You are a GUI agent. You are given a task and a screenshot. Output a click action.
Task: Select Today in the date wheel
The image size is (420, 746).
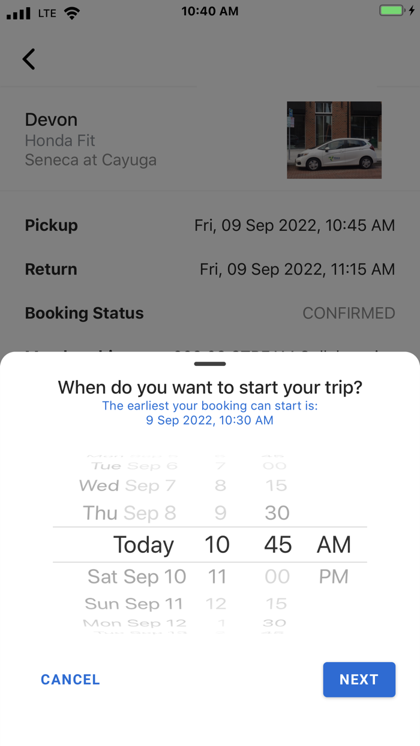[143, 545]
